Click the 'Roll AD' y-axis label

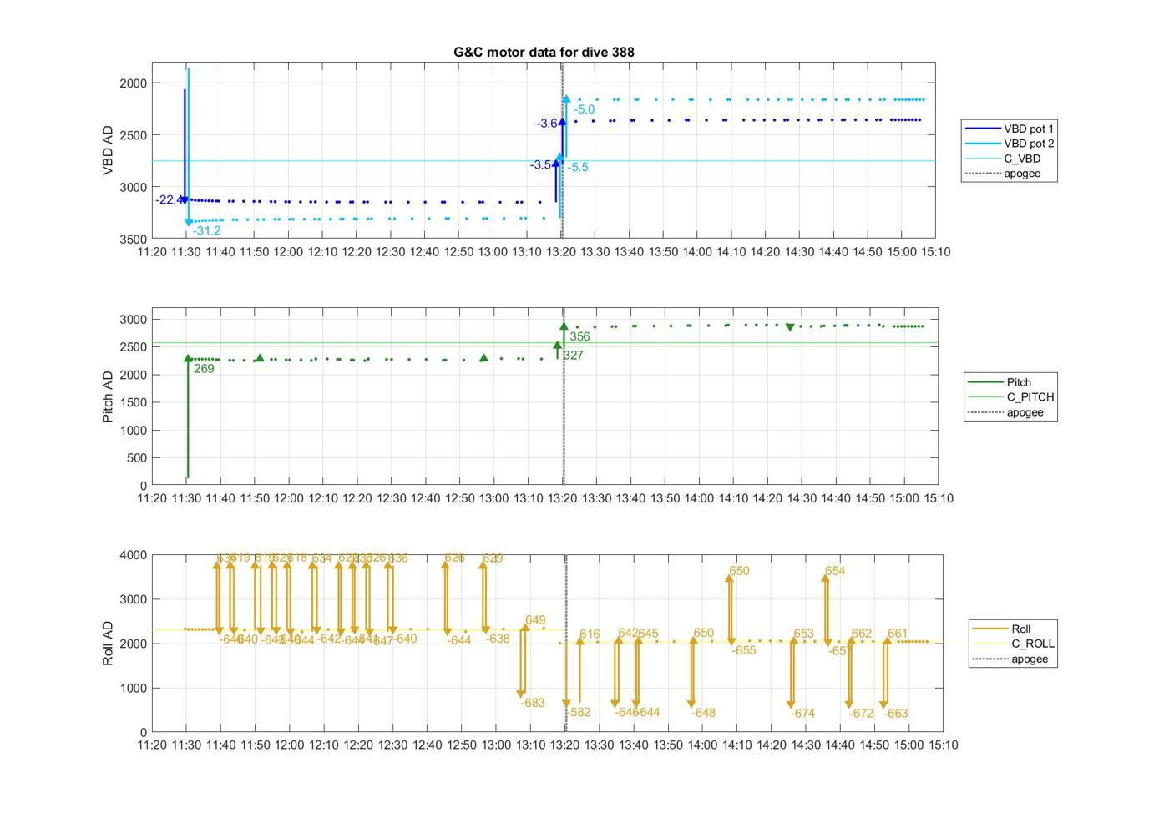[x=108, y=643]
